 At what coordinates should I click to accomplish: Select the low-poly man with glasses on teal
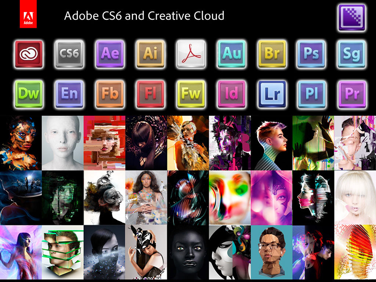[271, 252]
